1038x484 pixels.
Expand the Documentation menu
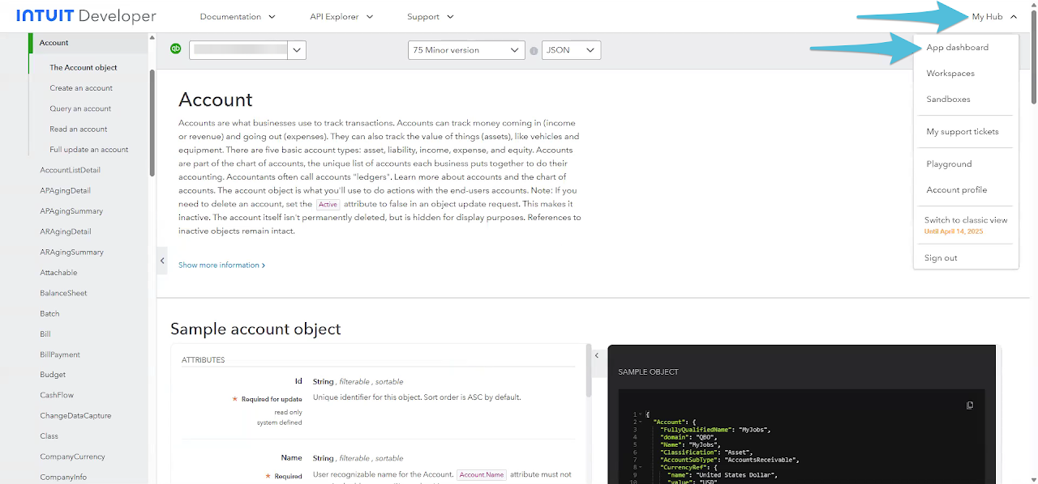click(x=238, y=16)
